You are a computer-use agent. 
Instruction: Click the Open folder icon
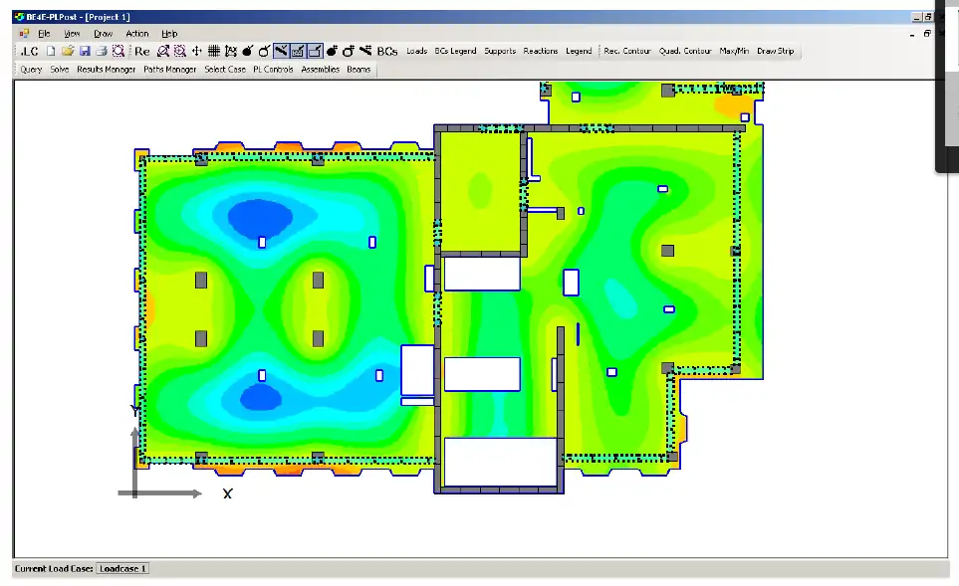68,51
